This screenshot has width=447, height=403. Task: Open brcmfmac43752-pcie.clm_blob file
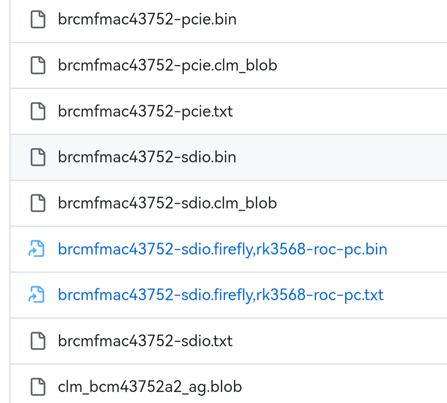coord(168,65)
